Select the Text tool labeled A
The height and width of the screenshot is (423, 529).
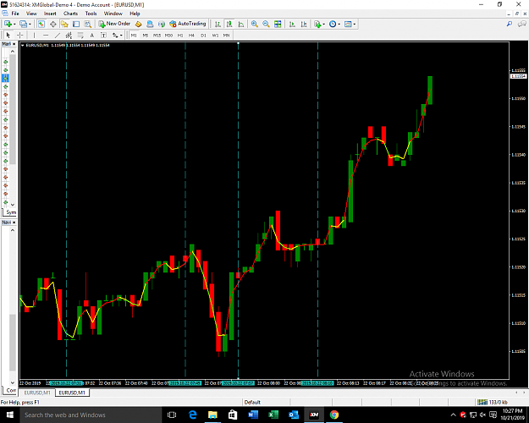(91, 35)
